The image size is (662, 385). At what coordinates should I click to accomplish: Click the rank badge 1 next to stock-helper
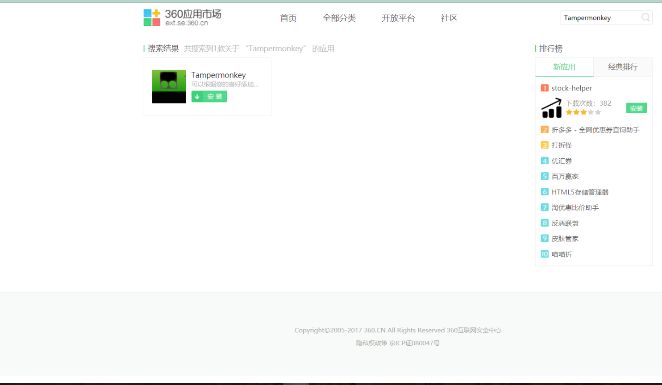pyautogui.click(x=544, y=88)
